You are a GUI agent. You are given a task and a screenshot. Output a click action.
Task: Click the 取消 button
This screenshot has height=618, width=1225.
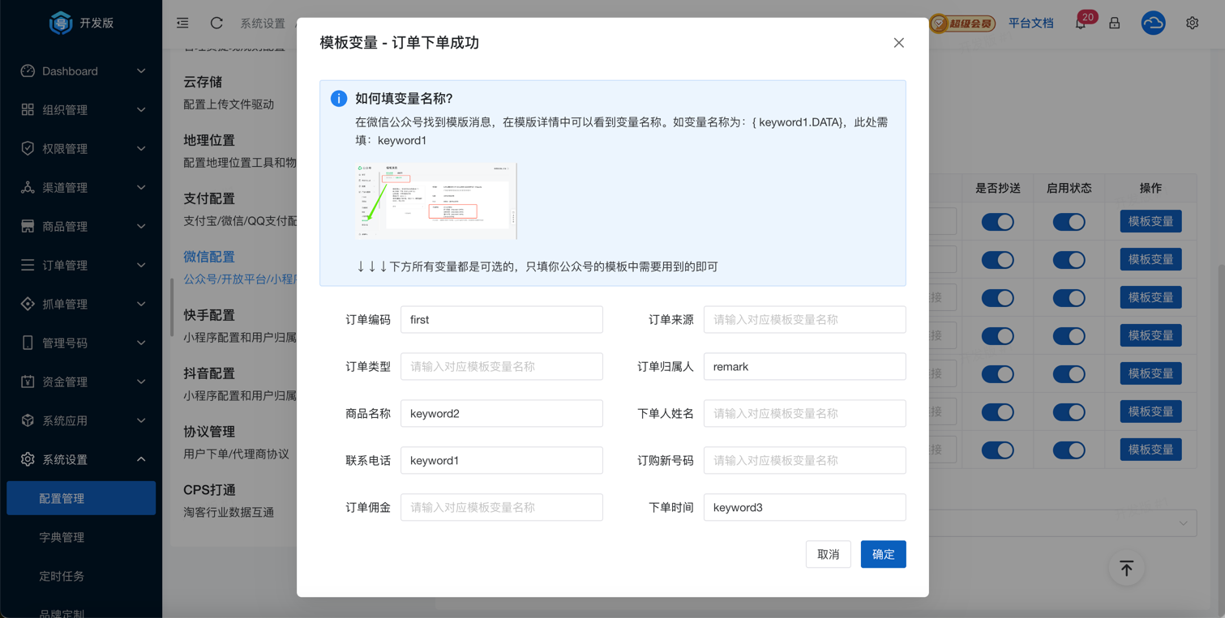[x=828, y=555]
